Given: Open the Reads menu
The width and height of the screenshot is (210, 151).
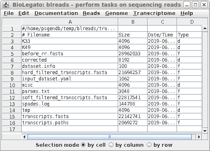Looking at the screenshot, I should (x=91, y=13).
